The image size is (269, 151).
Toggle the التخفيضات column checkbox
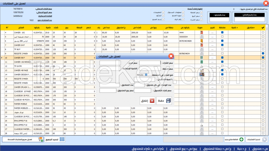[x=163, y=12]
